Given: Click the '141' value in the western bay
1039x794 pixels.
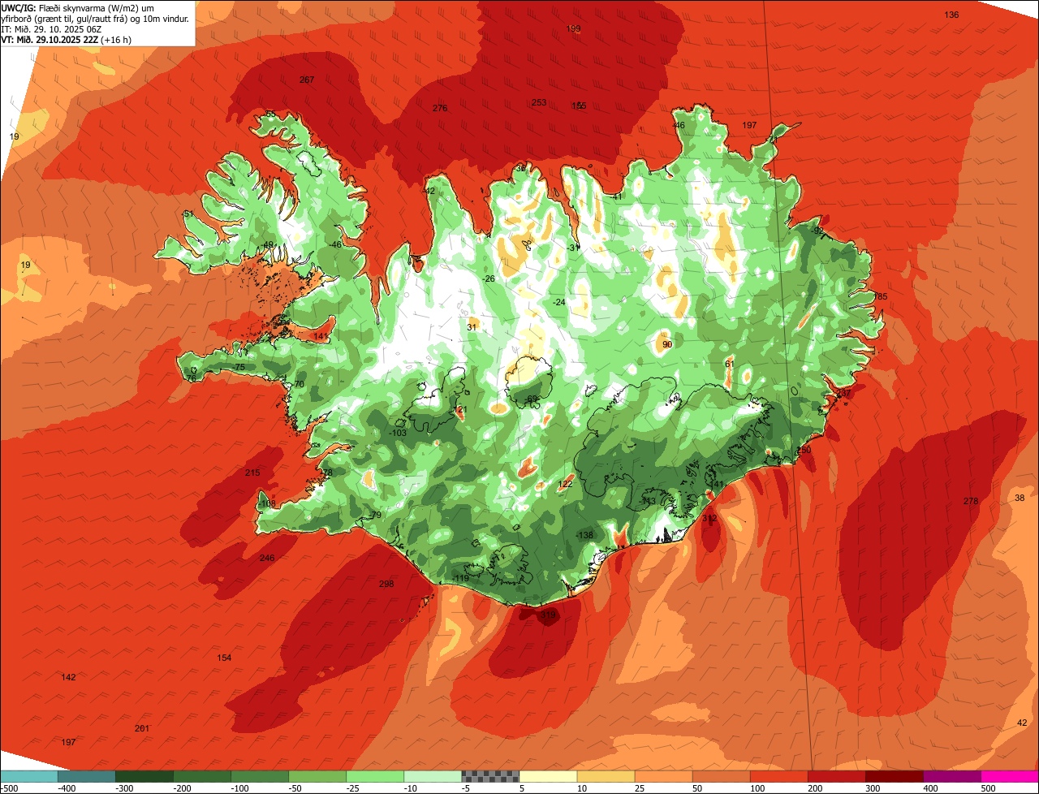Looking at the screenshot, I should coord(321,336).
